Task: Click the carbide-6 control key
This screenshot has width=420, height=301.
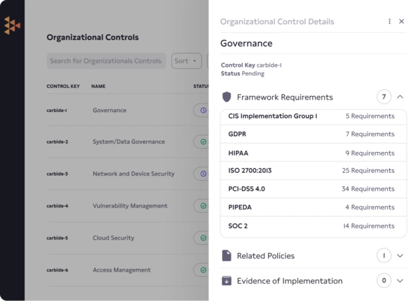Action: coord(57,270)
